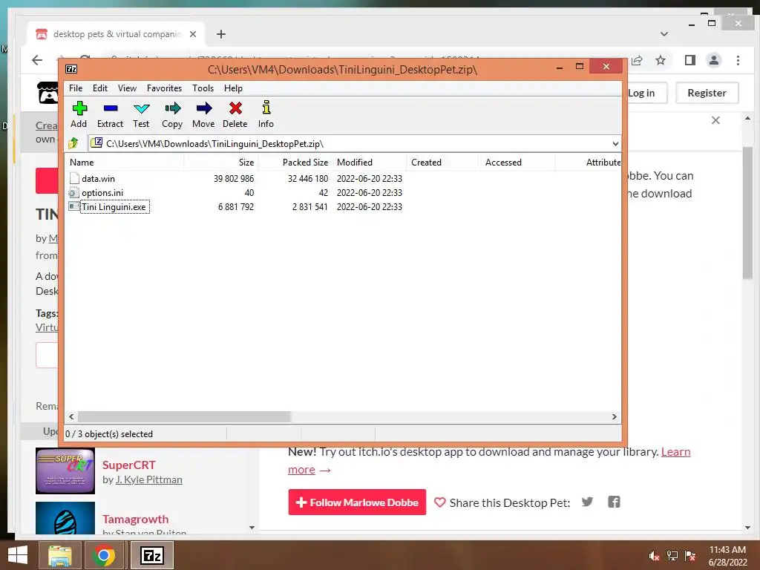
Task: Click the Info toolbar icon
Action: click(x=266, y=108)
